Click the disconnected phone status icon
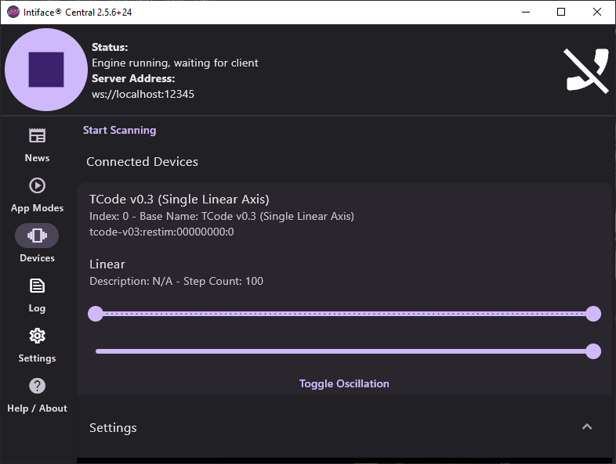Screen dimensions: 616x464 point(587,70)
